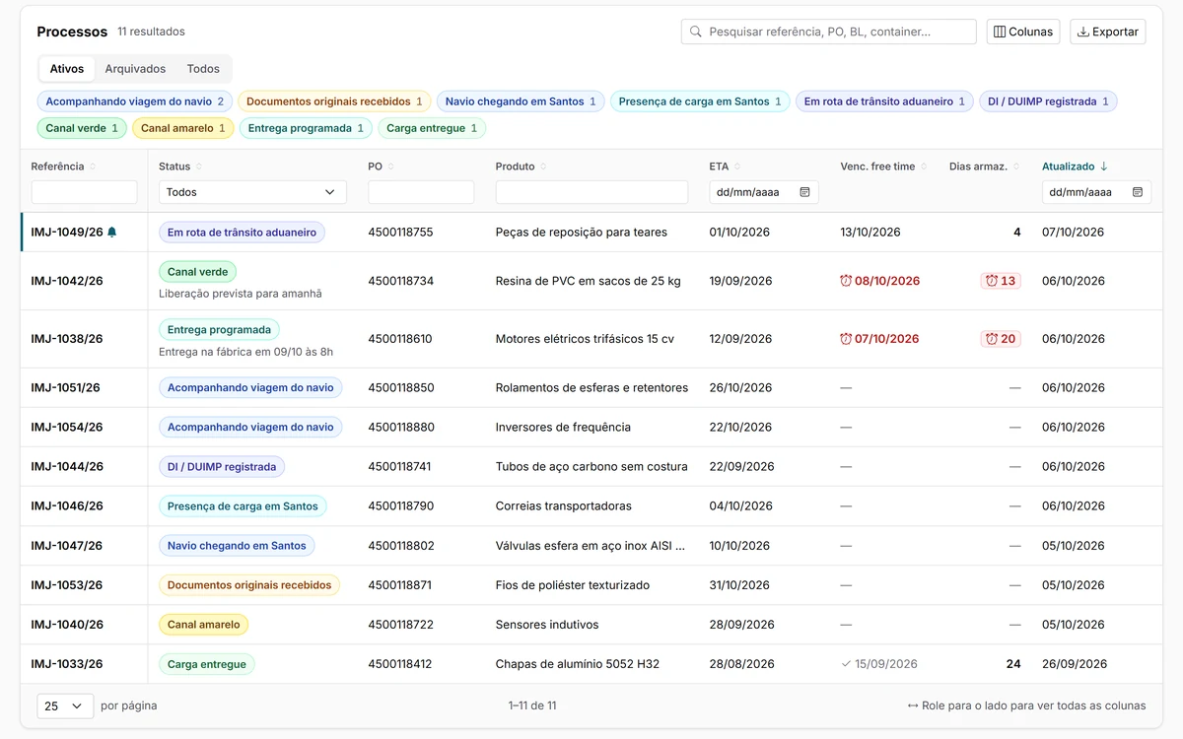
Task: Click product Motores elétricos trifásicos 15 cv
Action: click(585, 339)
